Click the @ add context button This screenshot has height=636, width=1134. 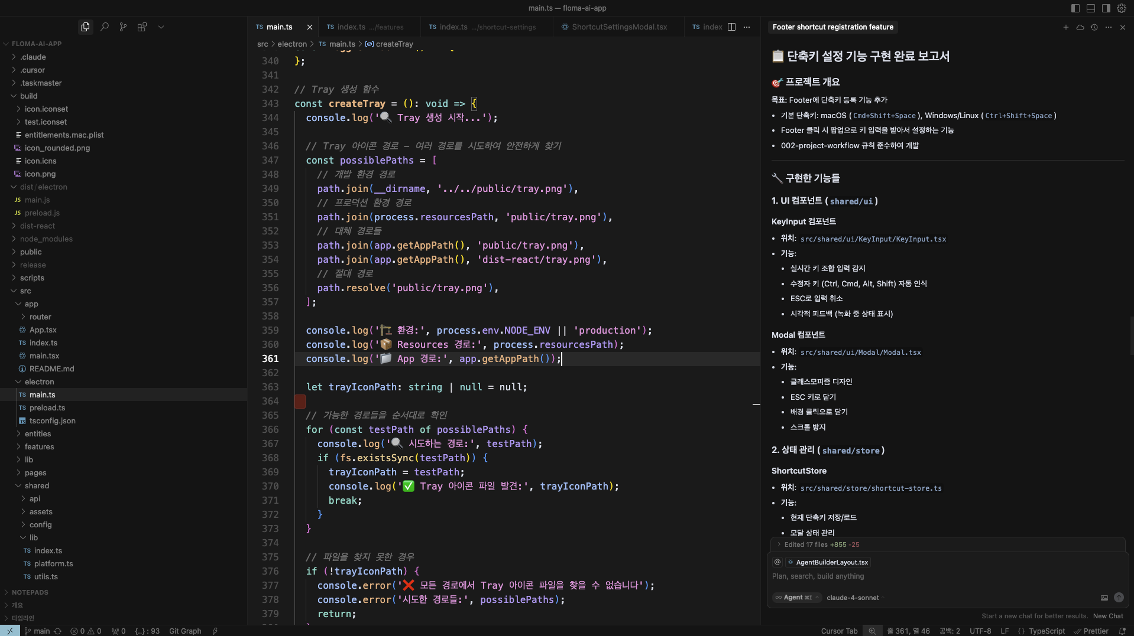(777, 562)
